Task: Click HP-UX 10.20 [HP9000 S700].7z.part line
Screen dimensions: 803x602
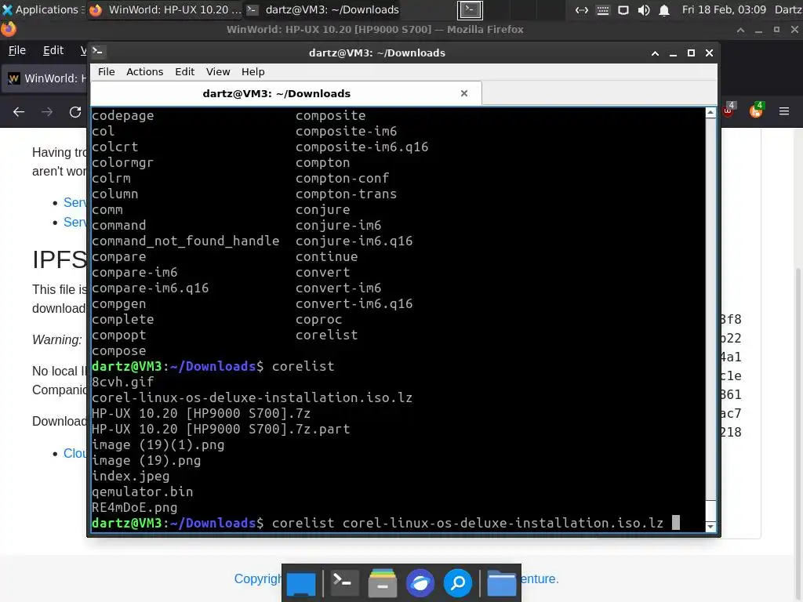Action: tap(220, 429)
